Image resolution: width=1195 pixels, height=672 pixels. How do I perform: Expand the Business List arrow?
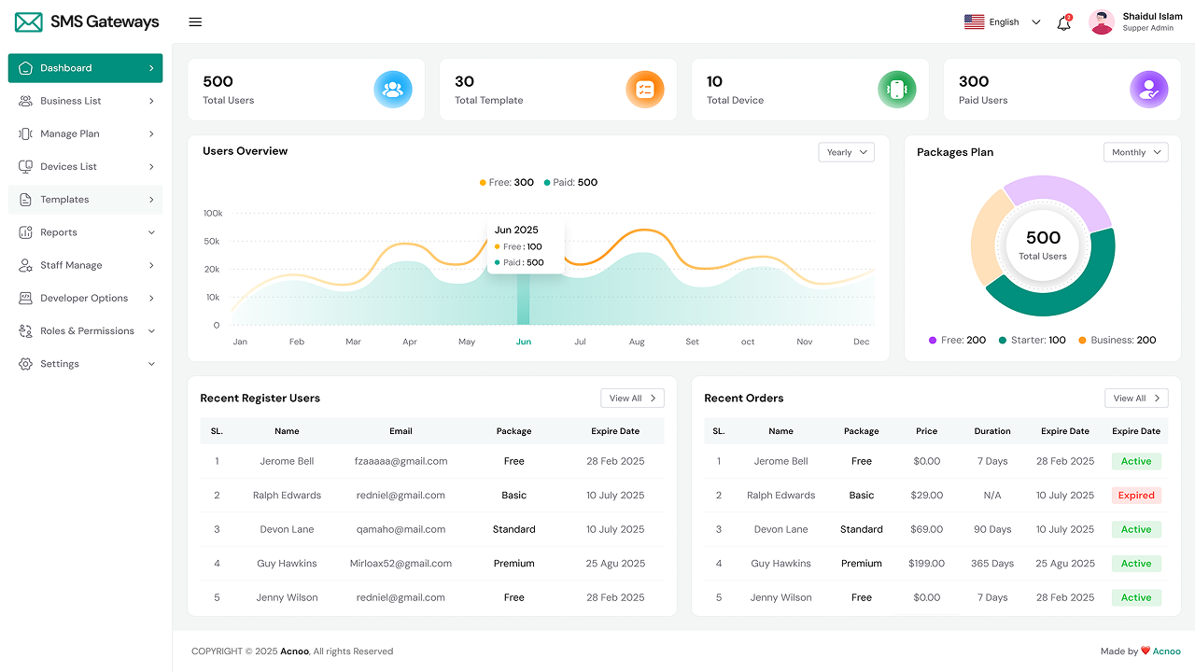[x=151, y=101]
